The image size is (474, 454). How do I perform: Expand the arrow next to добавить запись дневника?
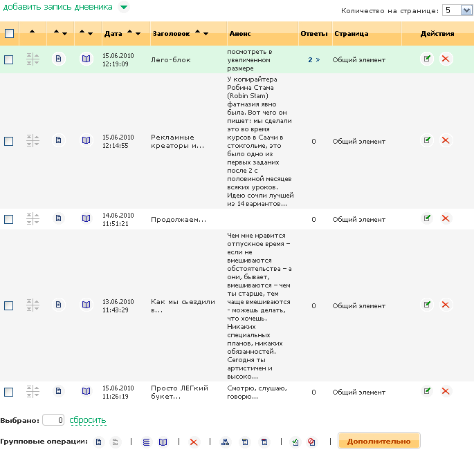coord(123,8)
